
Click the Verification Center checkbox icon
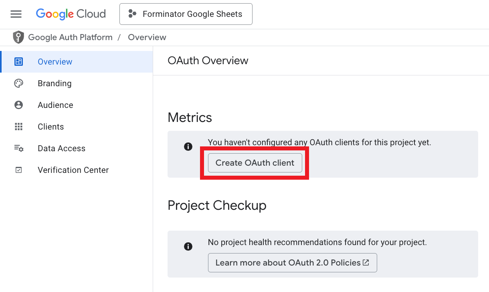[x=18, y=170]
